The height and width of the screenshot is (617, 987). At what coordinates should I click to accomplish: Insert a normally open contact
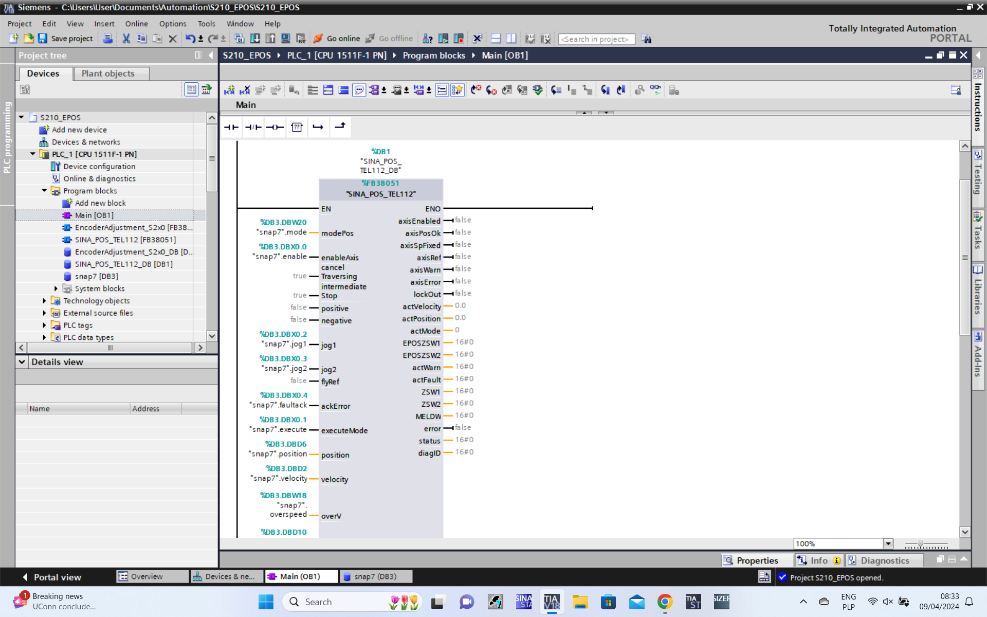pyautogui.click(x=231, y=127)
